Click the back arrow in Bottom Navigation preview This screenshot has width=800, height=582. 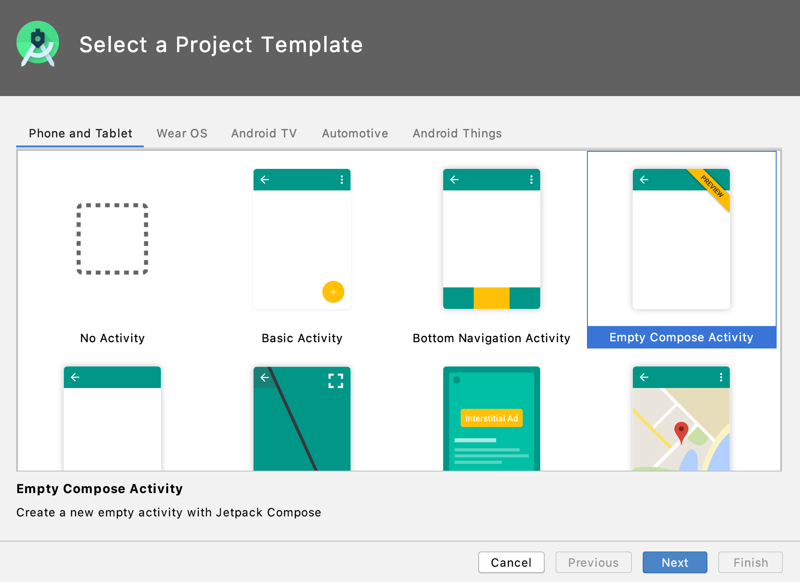[x=454, y=180]
